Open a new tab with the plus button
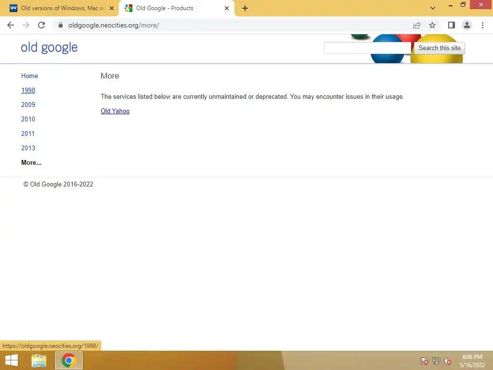 click(245, 8)
